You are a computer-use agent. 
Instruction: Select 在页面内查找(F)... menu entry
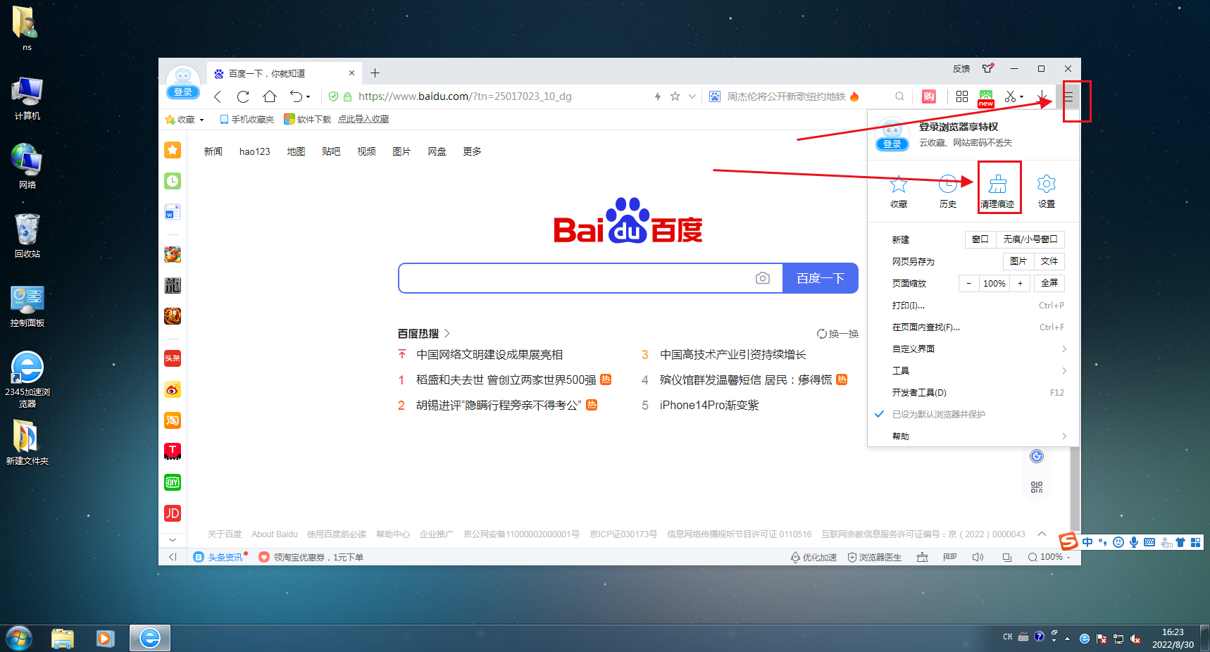click(973, 327)
